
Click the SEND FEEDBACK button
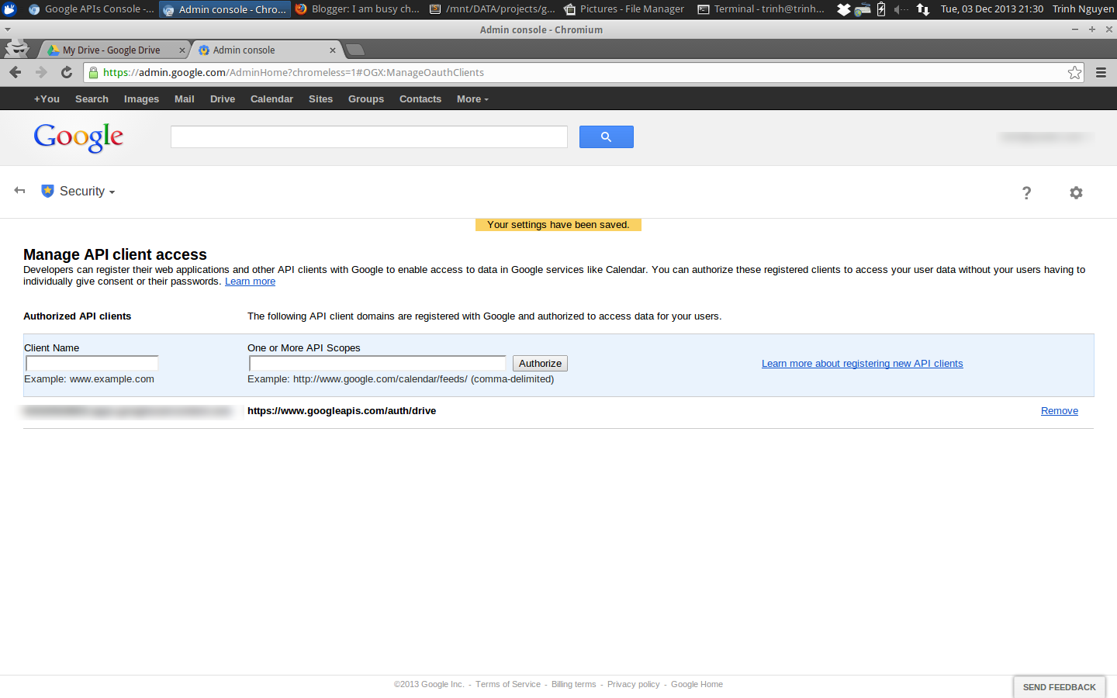[1060, 687]
